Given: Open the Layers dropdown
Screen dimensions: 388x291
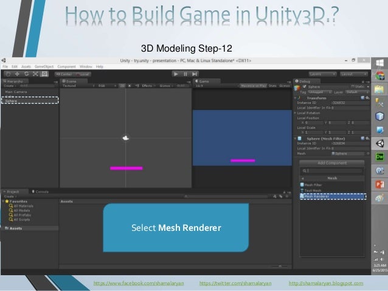Looking at the screenshot, I should coord(322,74).
